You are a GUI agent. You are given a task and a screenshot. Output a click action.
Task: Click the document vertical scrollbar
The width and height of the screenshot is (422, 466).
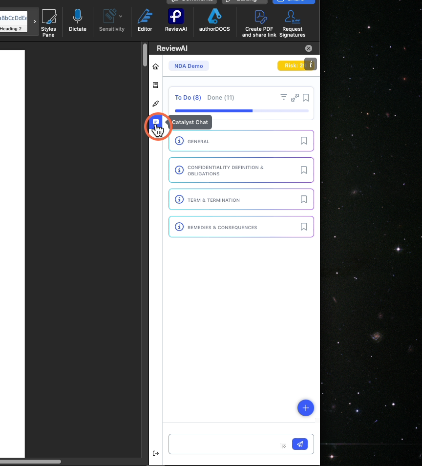145,55
